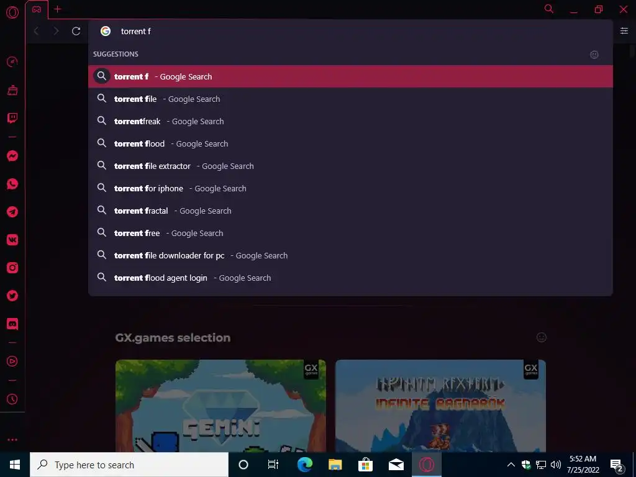The image size is (636, 477).
Task: Show hidden system tray icons
Action: click(x=511, y=465)
